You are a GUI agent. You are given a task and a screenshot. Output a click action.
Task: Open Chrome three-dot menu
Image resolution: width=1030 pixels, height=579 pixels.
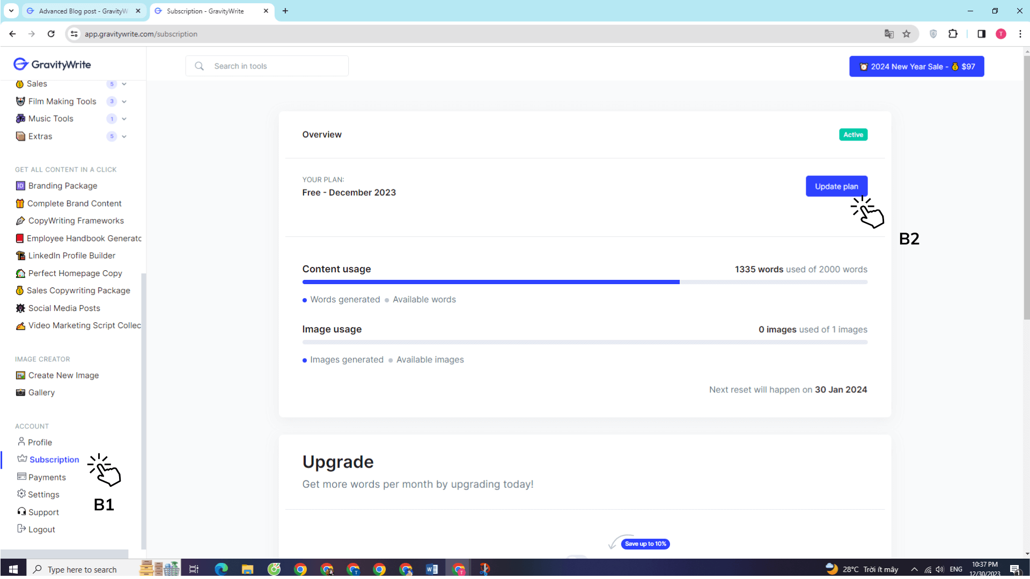point(1020,34)
